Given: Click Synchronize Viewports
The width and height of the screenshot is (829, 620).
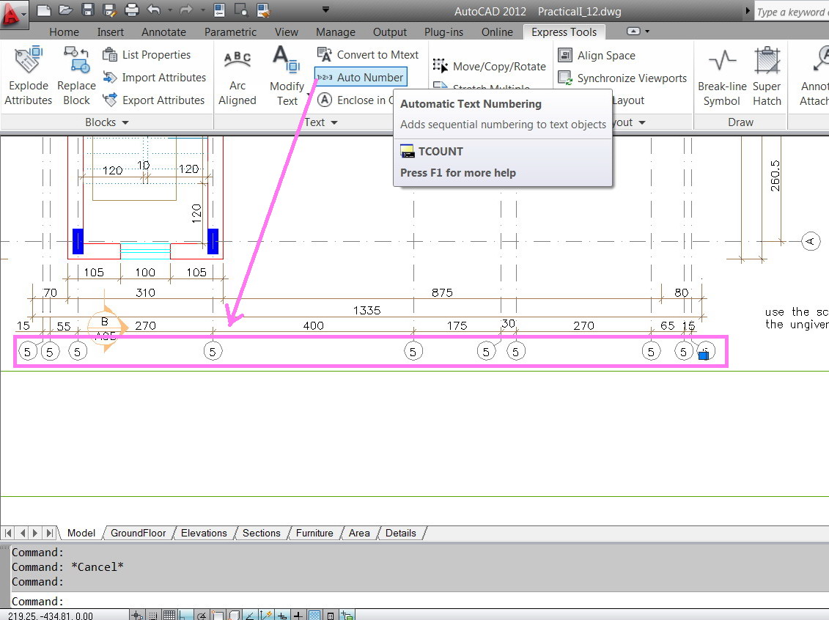Looking at the screenshot, I should pyautogui.click(x=622, y=78).
